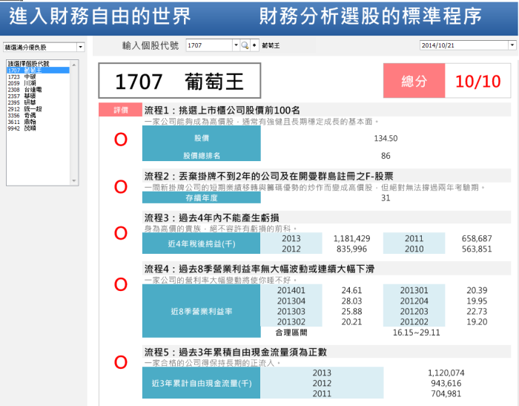Viewport: 519px width, 406px height.
Task: Click the stock price value 134.50
Action: tap(386, 139)
